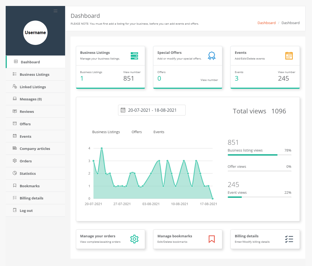This screenshot has height=266, width=312.
Task: Click the Bookmarks icon in sidebar
Action: pos(15,185)
